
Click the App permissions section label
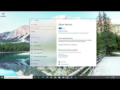tap(35, 37)
